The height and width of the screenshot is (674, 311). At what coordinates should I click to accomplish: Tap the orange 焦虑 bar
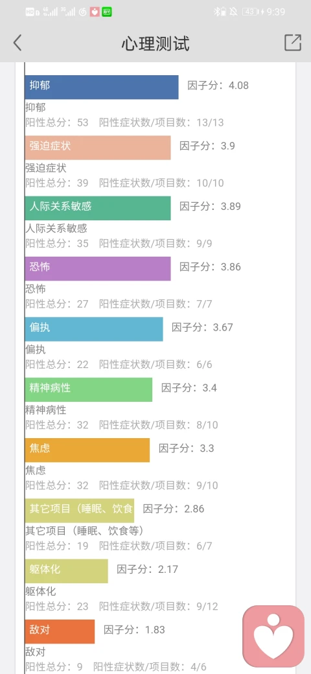(x=87, y=450)
